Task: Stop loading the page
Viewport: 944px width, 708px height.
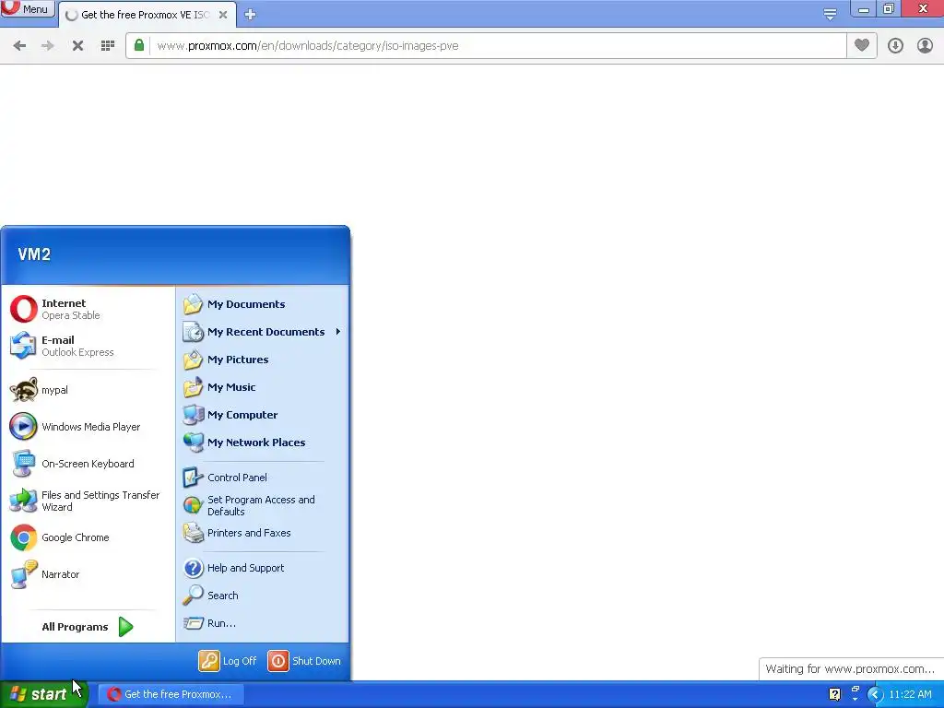Action: tap(77, 46)
